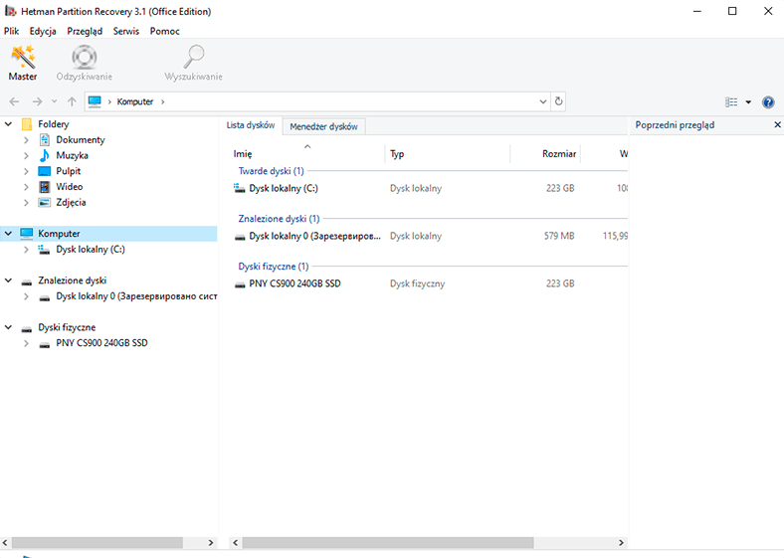The width and height of the screenshot is (784, 558).
Task: Open the Przegląd menu
Action: click(x=85, y=31)
